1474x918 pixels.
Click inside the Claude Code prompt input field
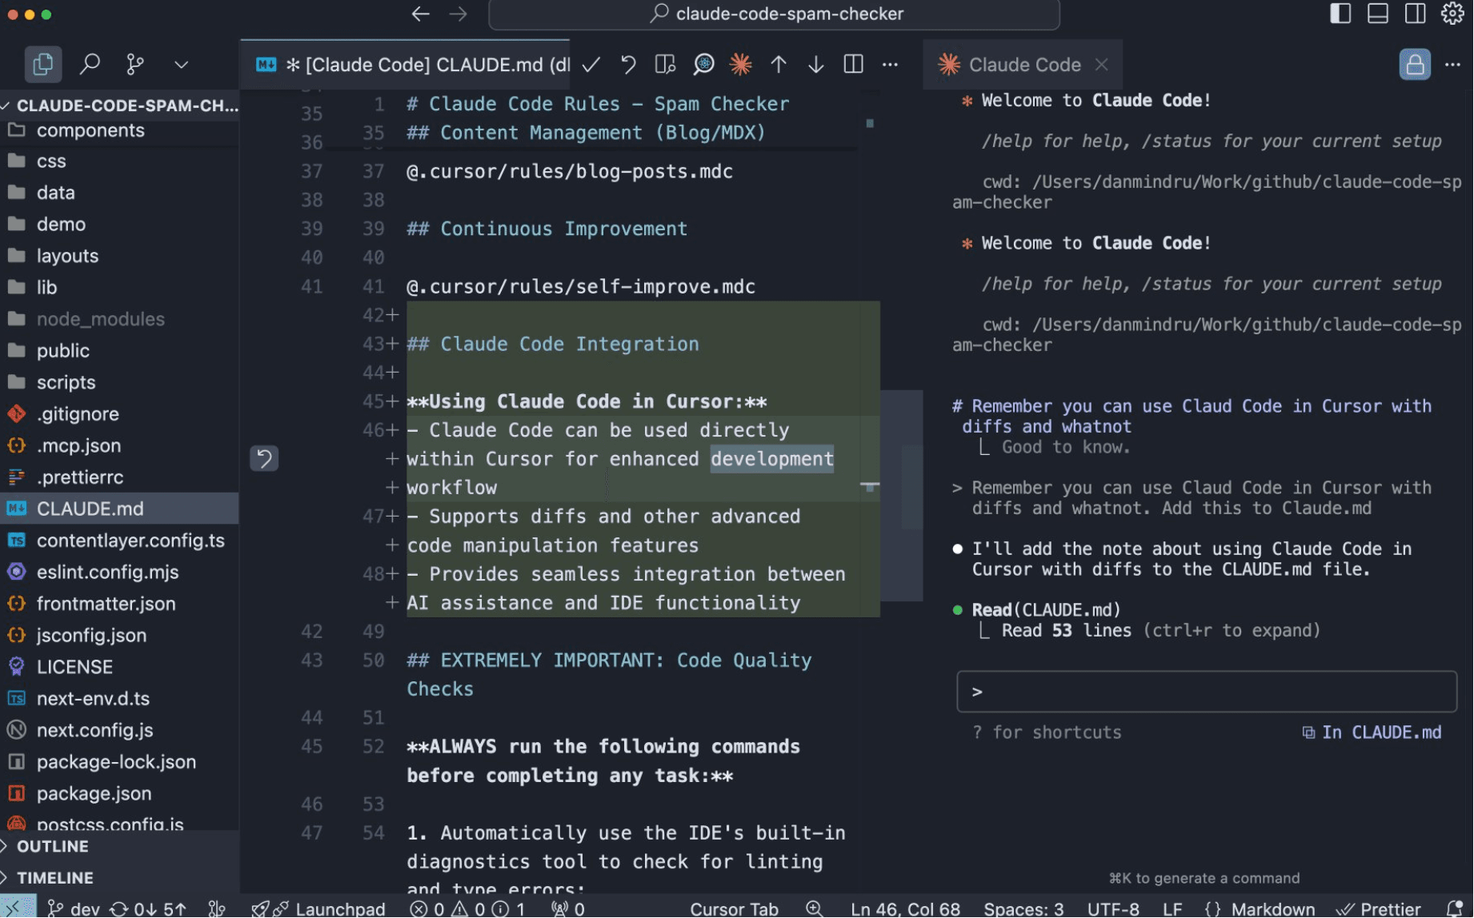pos(1200,691)
